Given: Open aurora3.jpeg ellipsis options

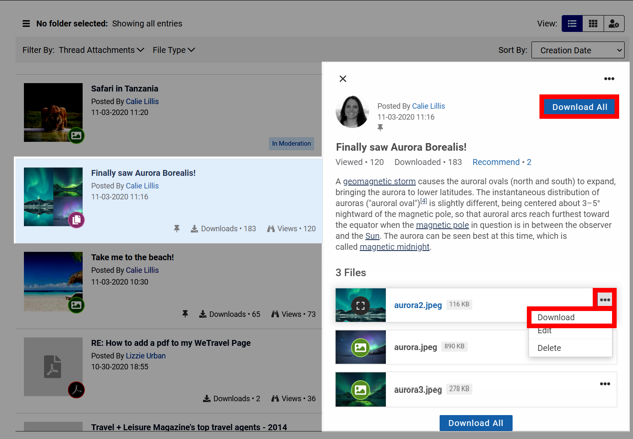Looking at the screenshot, I should 605,384.
